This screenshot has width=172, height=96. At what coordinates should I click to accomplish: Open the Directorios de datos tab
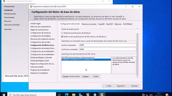pos(89,24)
